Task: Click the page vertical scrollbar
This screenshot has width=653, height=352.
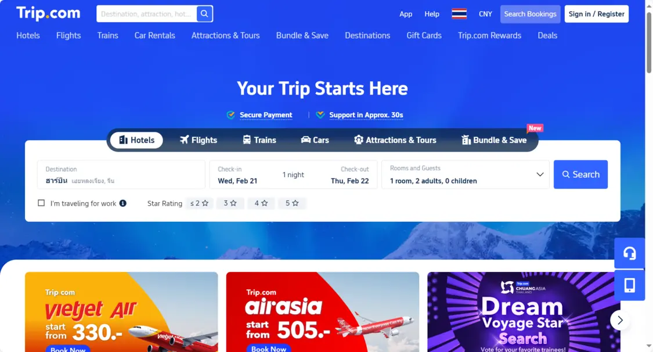Action: (649, 42)
